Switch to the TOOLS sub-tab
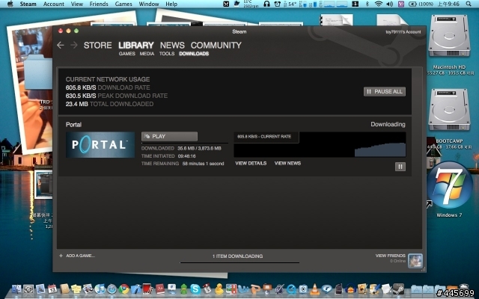 (x=167, y=54)
